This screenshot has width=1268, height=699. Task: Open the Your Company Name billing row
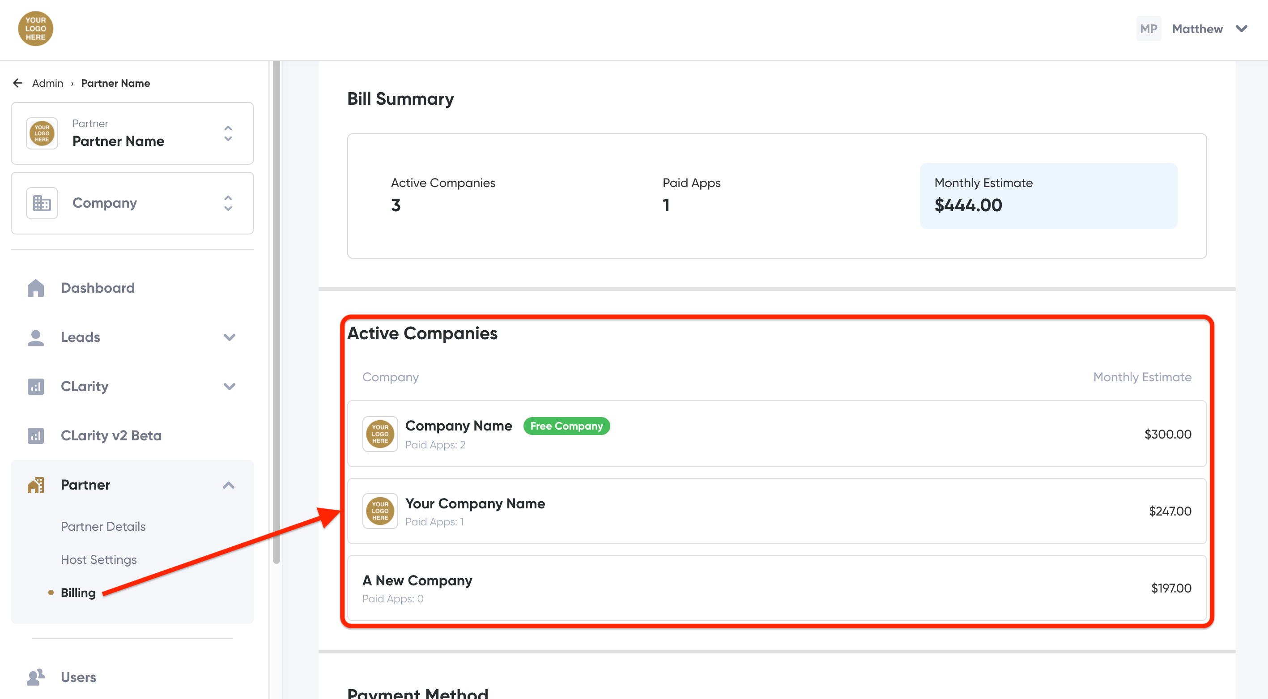point(776,511)
